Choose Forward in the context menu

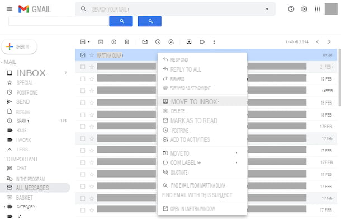pos(202,78)
